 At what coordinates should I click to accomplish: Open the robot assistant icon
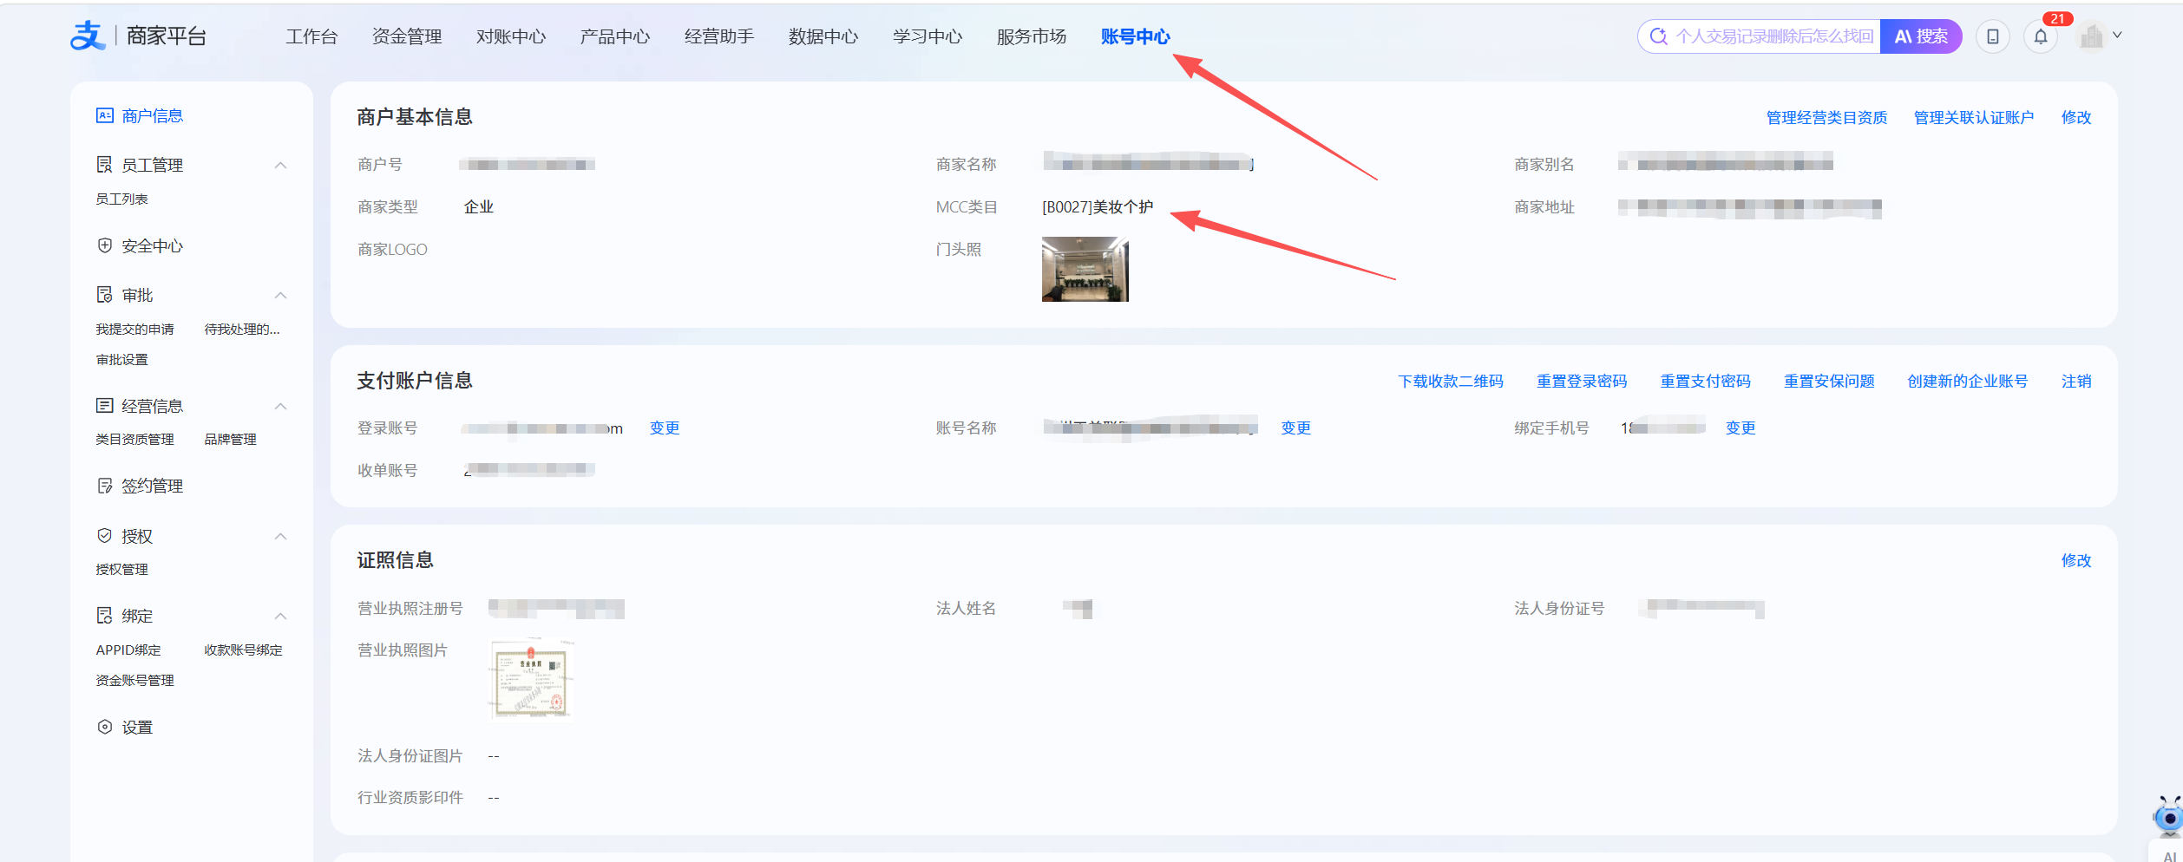tap(2168, 817)
